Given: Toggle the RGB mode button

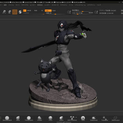Looking at the screenshot, I should pyautogui.click(x=36, y=11).
